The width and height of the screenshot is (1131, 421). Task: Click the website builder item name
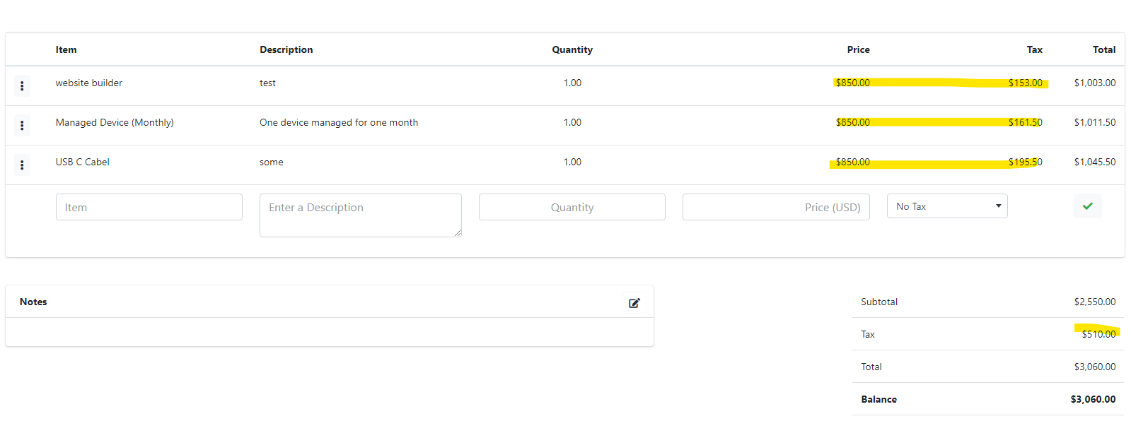pos(89,83)
